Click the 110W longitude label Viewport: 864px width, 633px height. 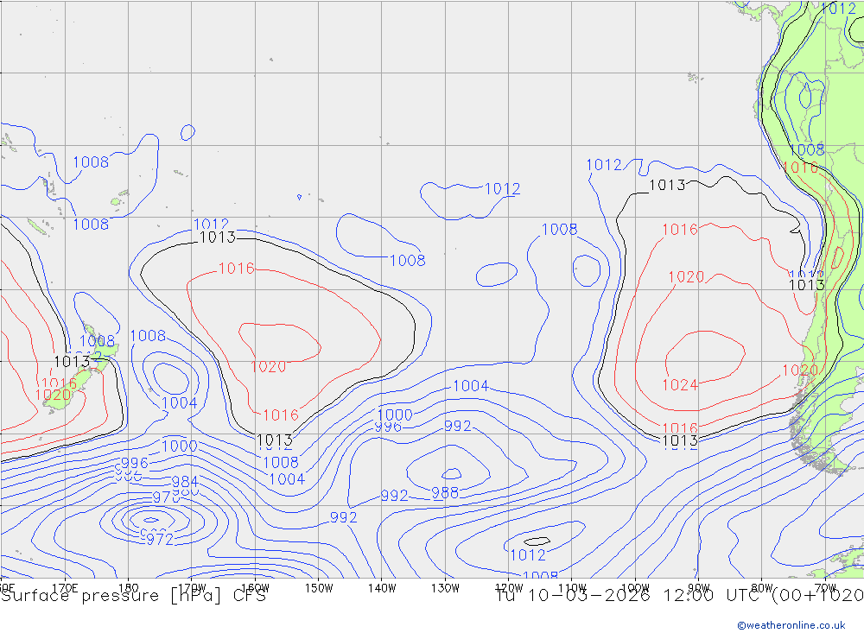click(572, 588)
